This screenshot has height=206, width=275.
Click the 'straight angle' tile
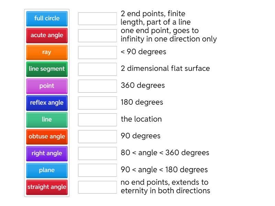(x=47, y=187)
